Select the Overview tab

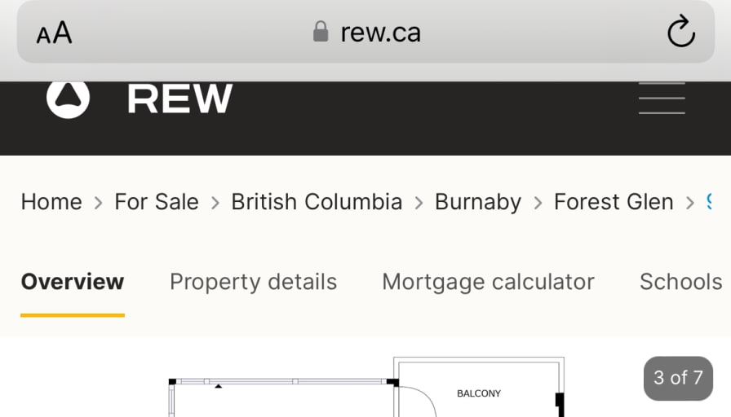pyautogui.click(x=73, y=282)
